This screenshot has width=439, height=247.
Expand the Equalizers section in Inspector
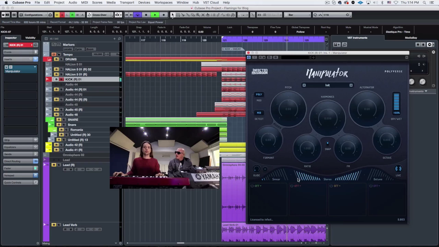click(x=21, y=147)
